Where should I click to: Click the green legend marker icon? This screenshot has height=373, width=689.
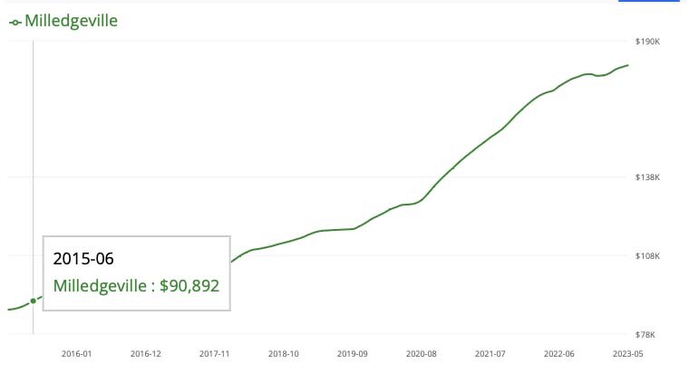point(15,21)
